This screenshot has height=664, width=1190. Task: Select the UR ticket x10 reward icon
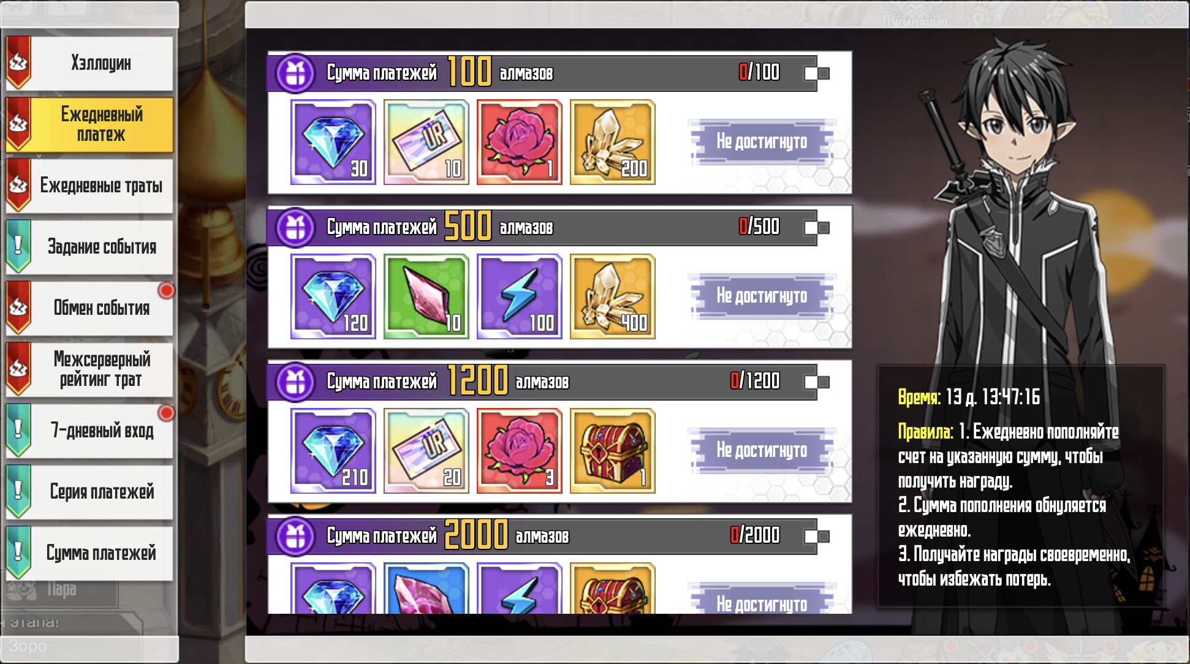pos(426,142)
